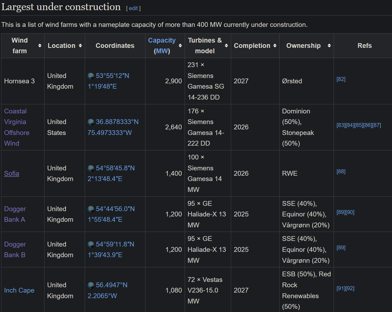Open reference [82] for Hornsea 3
The image size is (392, 312).
click(341, 79)
